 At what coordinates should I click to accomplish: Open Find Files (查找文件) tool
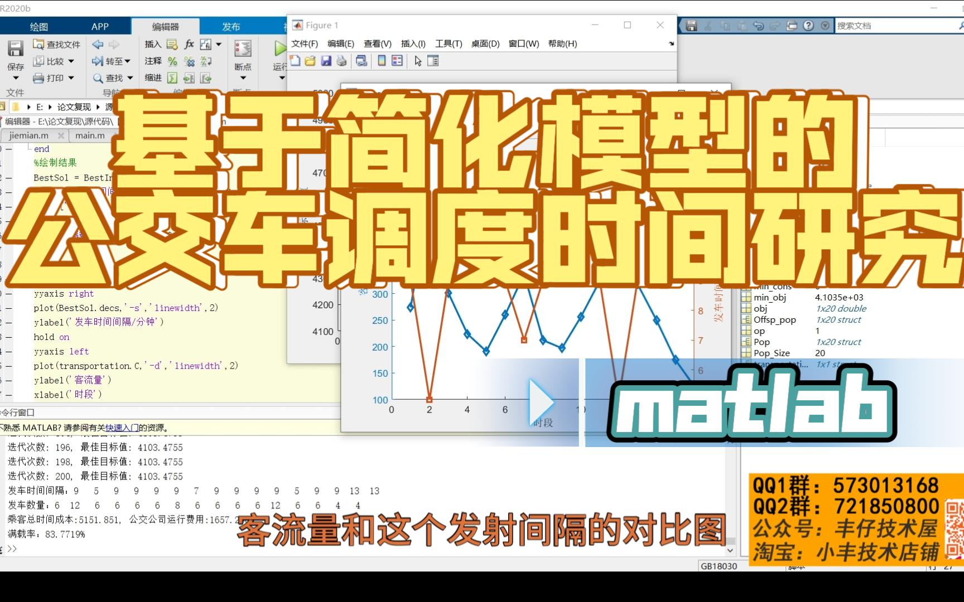point(56,45)
